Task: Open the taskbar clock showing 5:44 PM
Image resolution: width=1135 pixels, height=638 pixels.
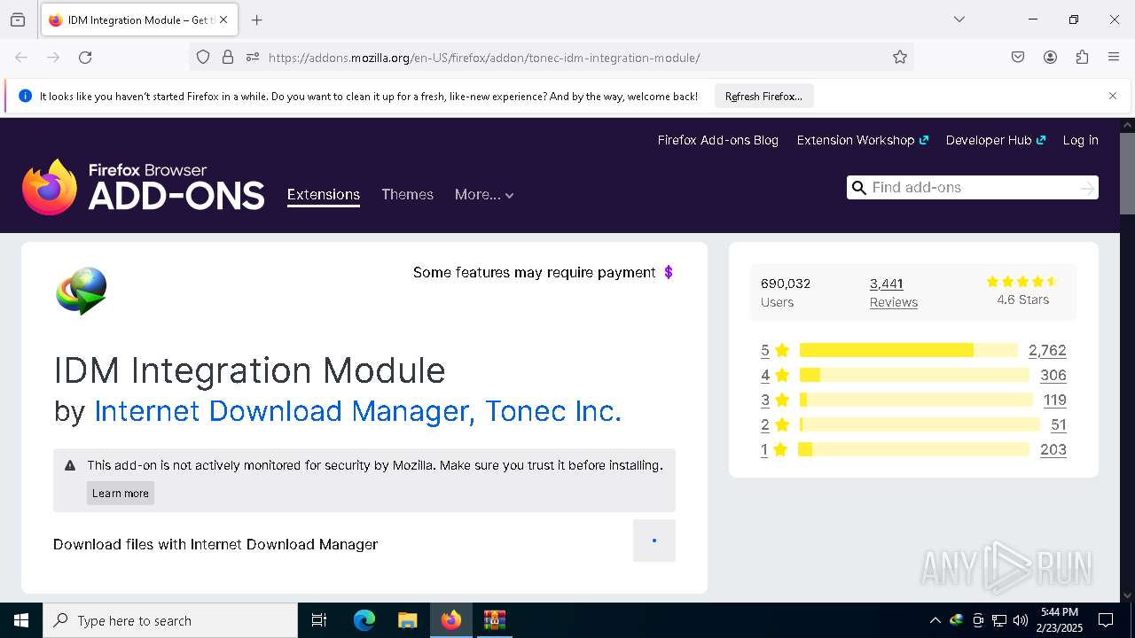Action: (x=1060, y=620)
